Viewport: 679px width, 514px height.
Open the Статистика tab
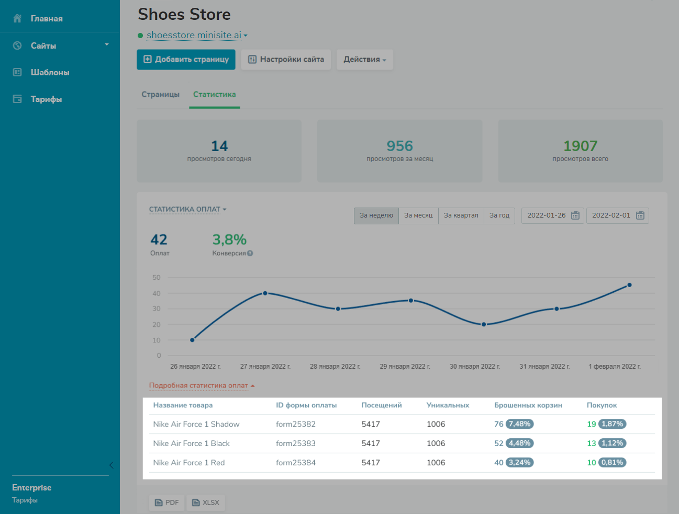click(214, 95)
